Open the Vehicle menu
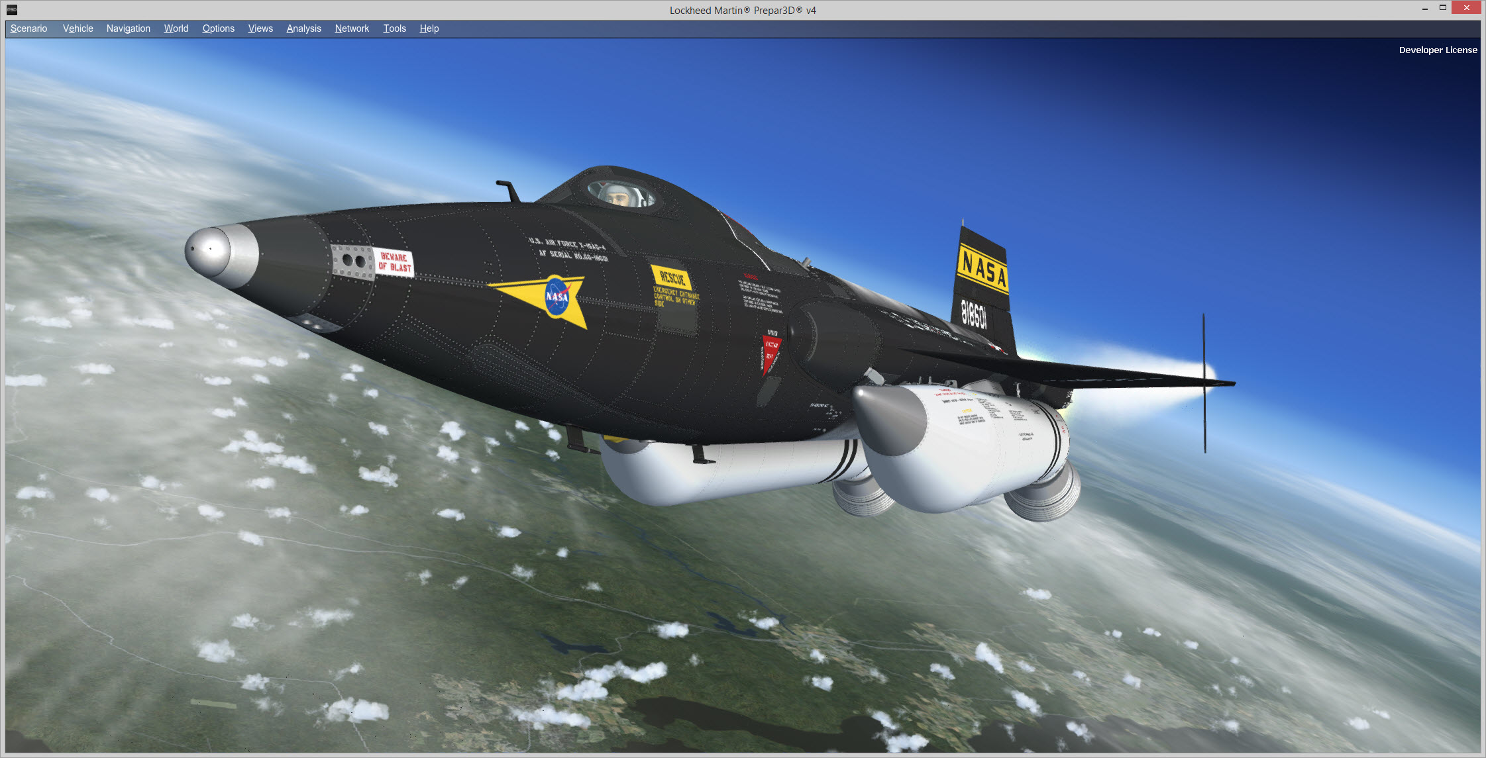 [78, 28]
